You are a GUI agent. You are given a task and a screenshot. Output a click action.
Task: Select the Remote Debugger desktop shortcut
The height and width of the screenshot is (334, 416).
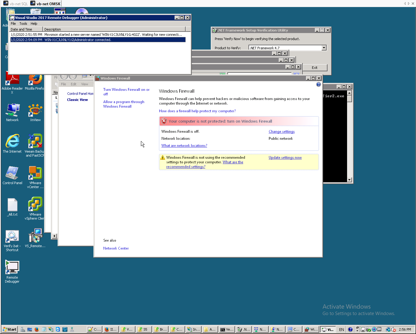tap(12, 272)
